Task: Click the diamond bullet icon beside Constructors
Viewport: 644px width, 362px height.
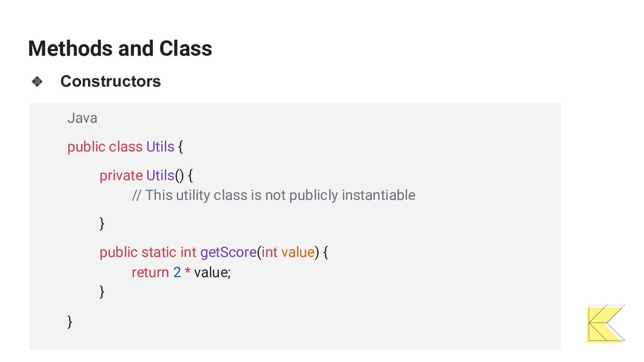Action: (x=37, y=81)
